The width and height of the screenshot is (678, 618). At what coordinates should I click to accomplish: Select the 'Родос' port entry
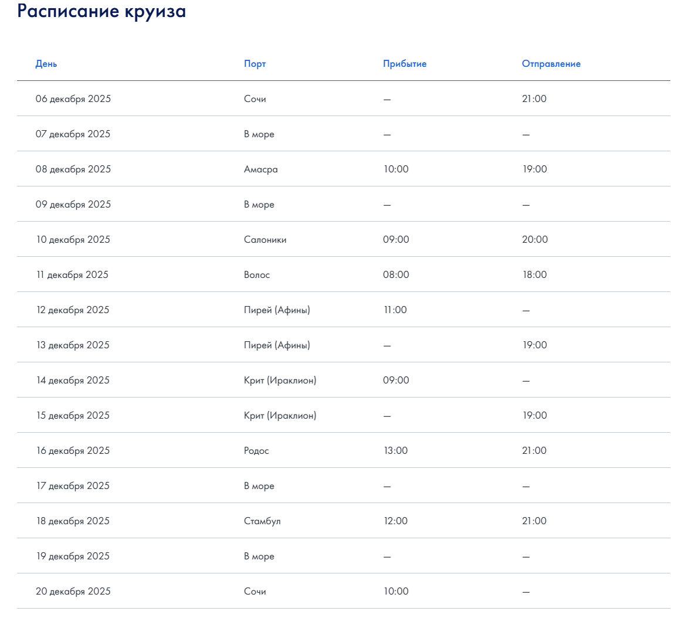(258, 450)
